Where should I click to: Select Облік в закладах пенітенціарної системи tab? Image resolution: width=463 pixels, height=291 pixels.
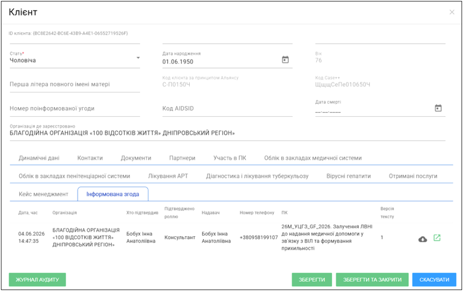pos(74,176)
